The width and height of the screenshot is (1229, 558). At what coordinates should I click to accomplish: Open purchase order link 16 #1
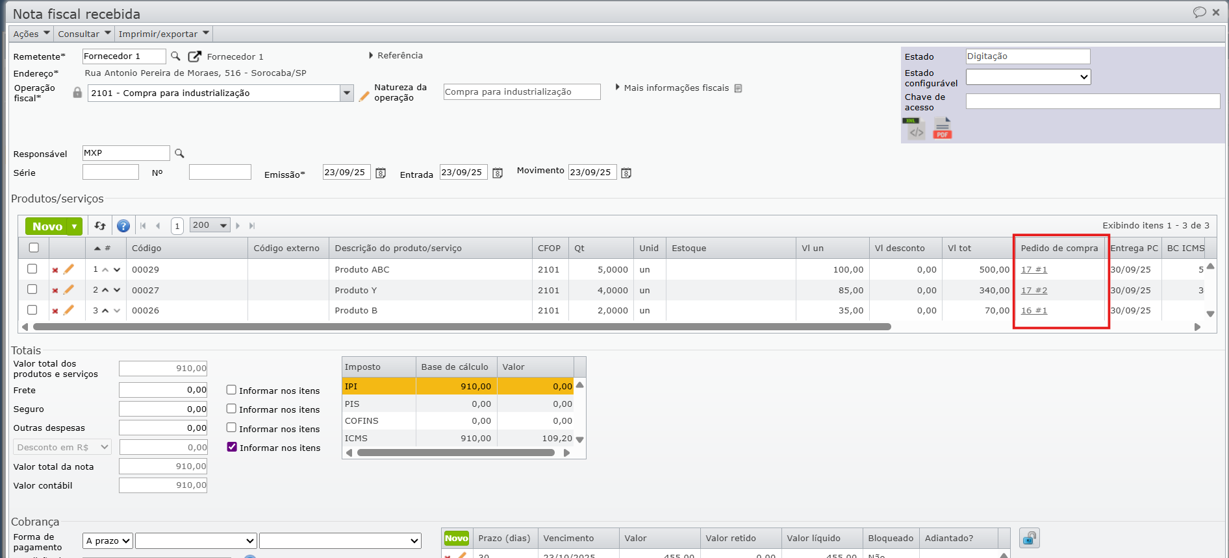[1033, 311]
